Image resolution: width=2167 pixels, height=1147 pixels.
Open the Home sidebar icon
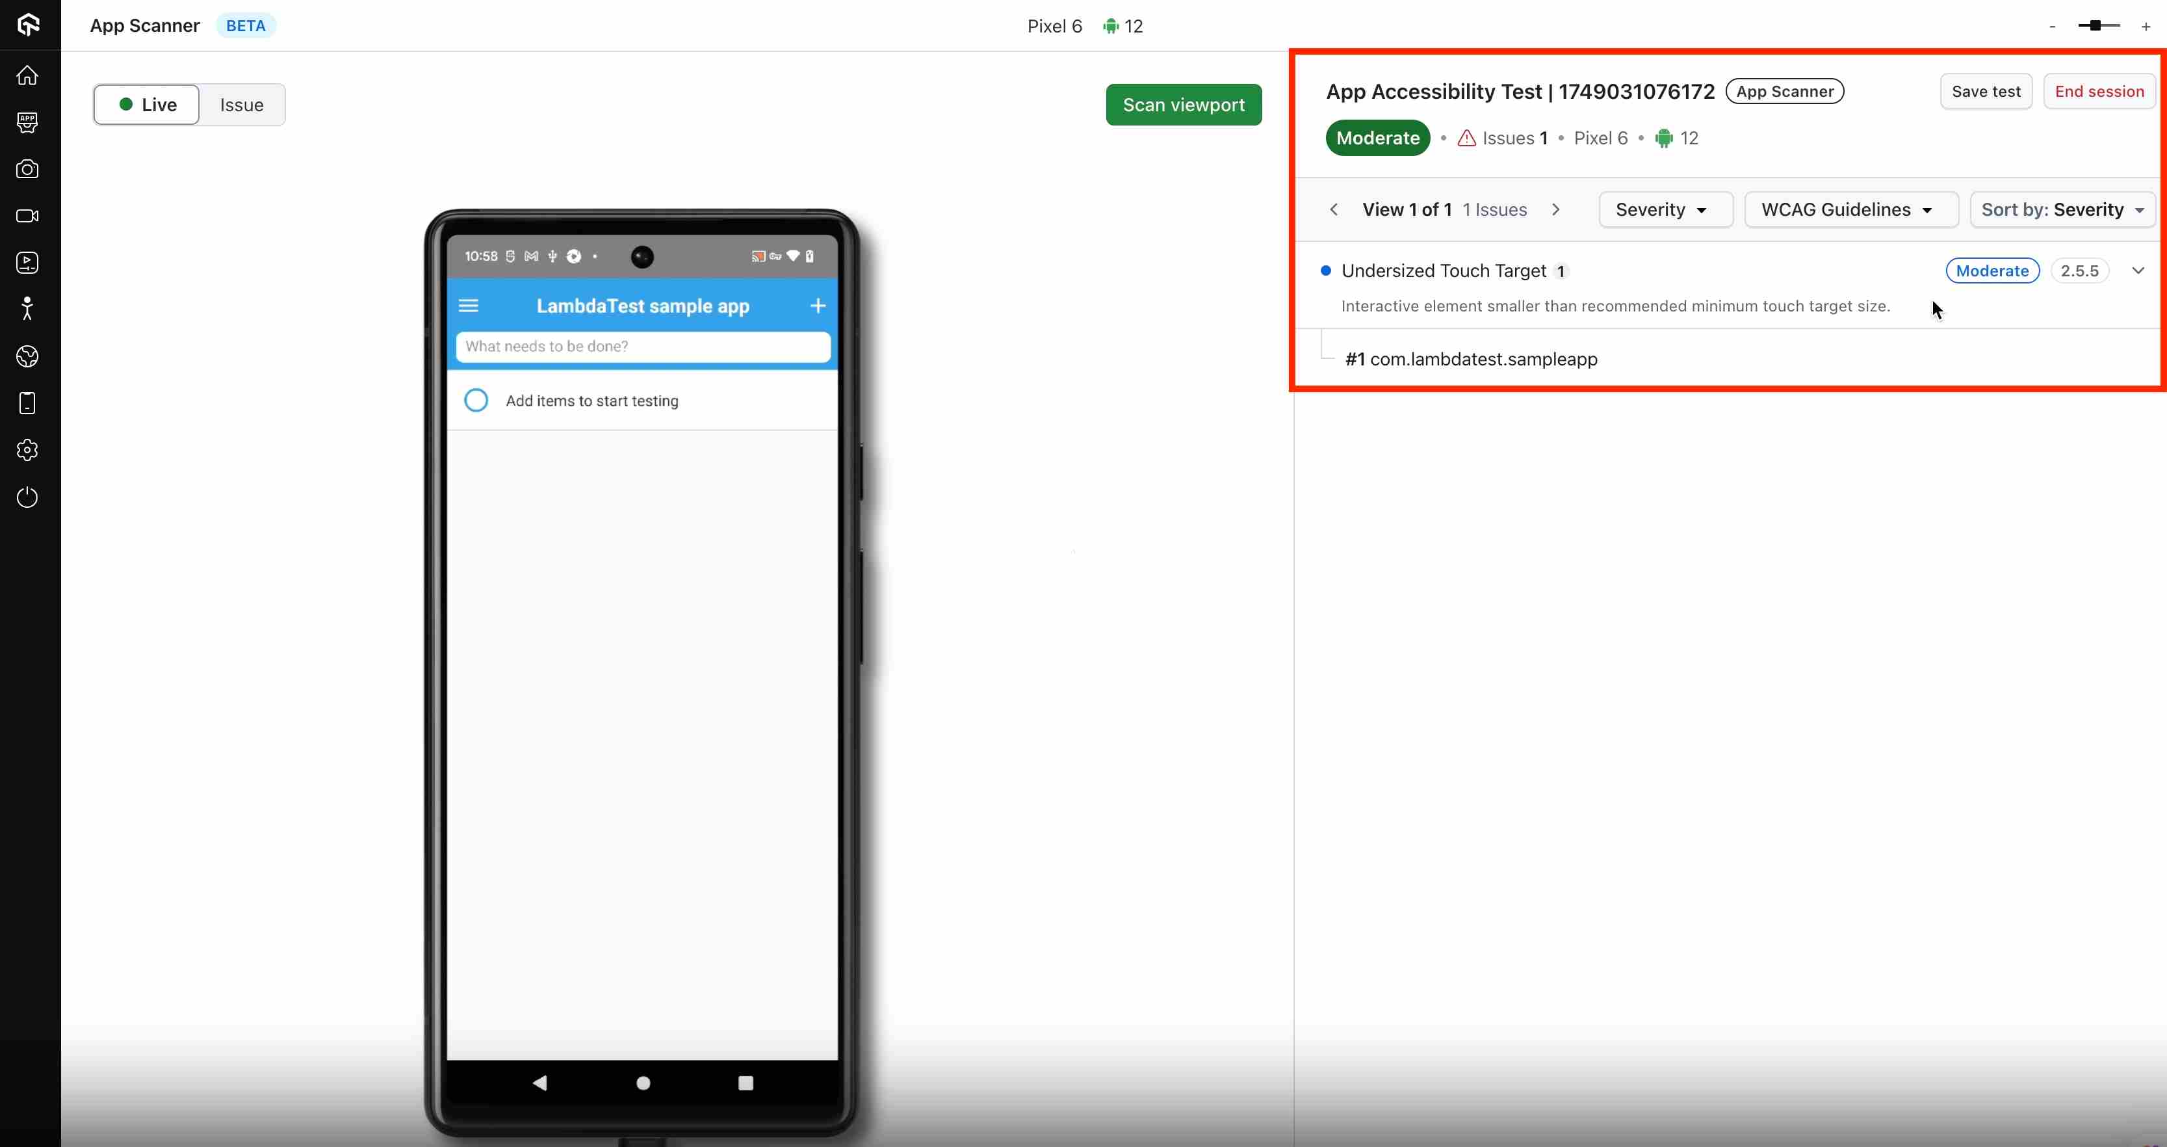pos(28,75)
